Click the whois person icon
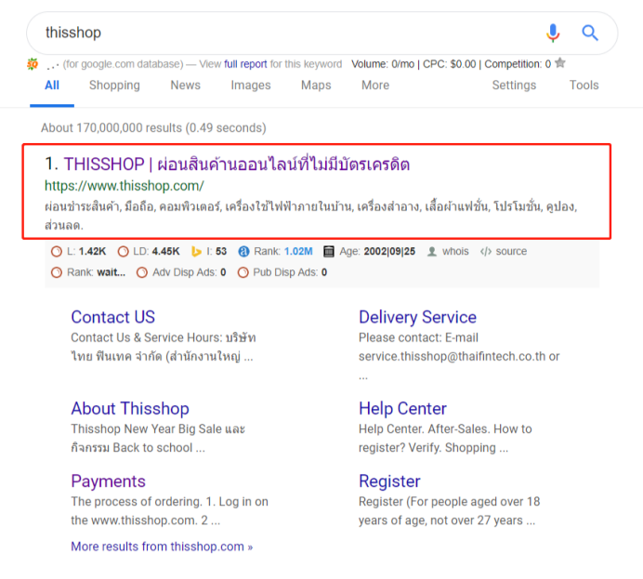 tap(431, 252)
